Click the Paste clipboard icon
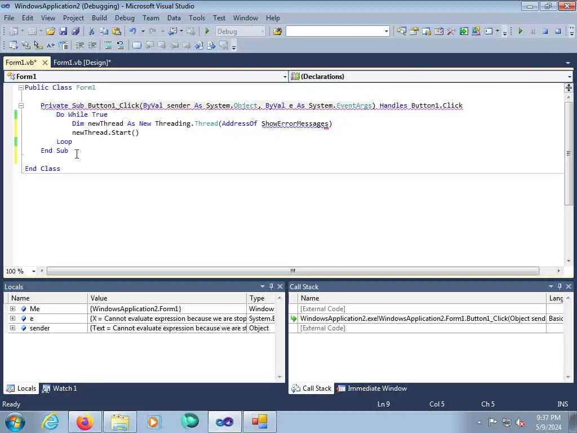The width and height of the screenshot is (577, 433). click(x=117, y=32)
